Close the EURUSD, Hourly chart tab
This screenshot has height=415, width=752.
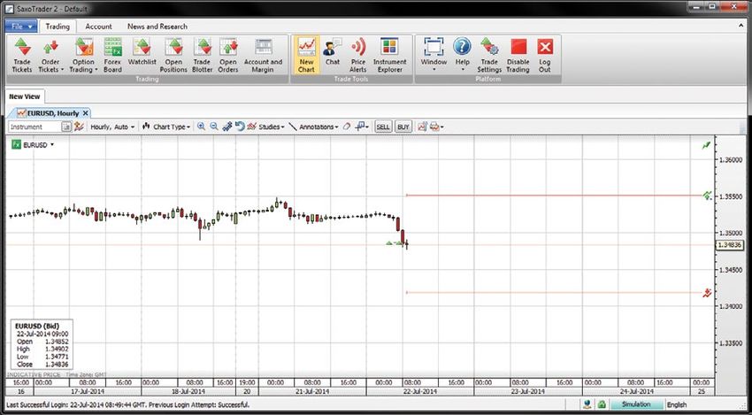point(85,113)
